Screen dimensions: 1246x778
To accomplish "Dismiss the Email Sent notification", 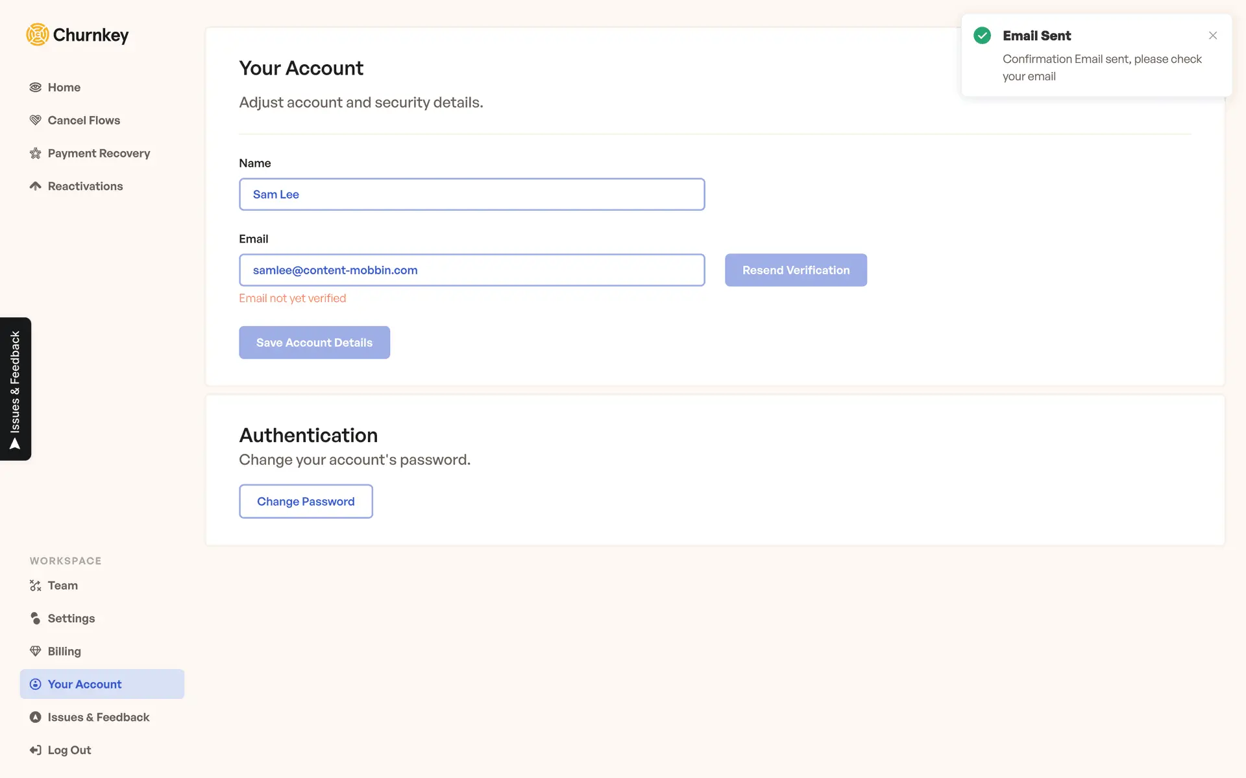I will [x=1212, y=36].
